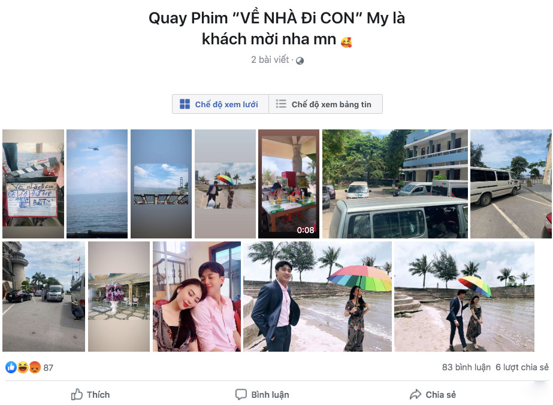Open the 87 reactions count
Viewport: 553px width, 405px height.
49,368
